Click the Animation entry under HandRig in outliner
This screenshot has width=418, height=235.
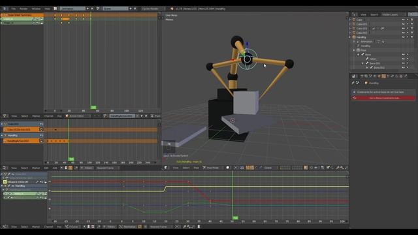point(366,42)
